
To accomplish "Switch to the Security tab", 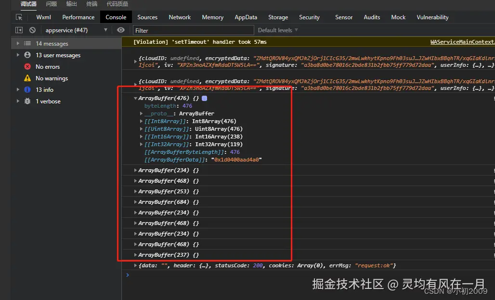I will click(x=309, y=17).
